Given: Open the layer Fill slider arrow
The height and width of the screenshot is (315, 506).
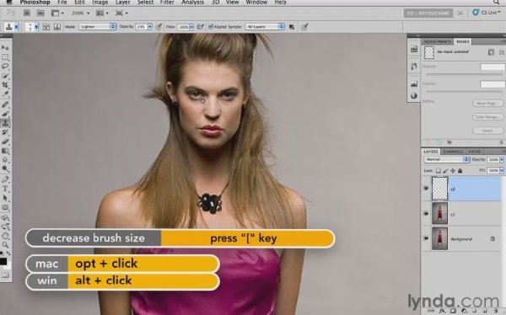Looking at the screenshot, I should coord(502,170).
